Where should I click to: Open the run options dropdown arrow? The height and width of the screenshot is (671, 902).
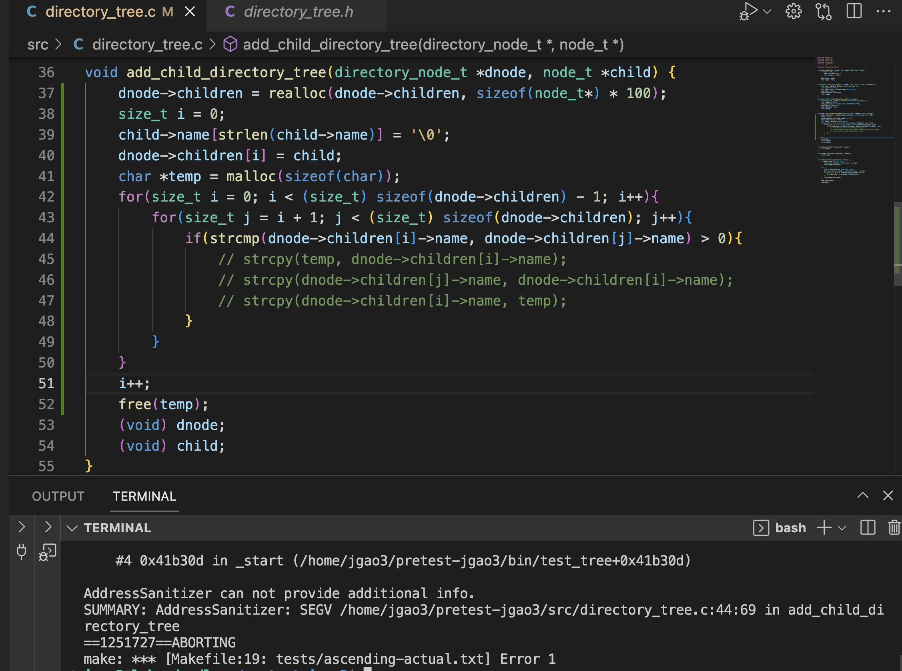[x=768, y=11]
